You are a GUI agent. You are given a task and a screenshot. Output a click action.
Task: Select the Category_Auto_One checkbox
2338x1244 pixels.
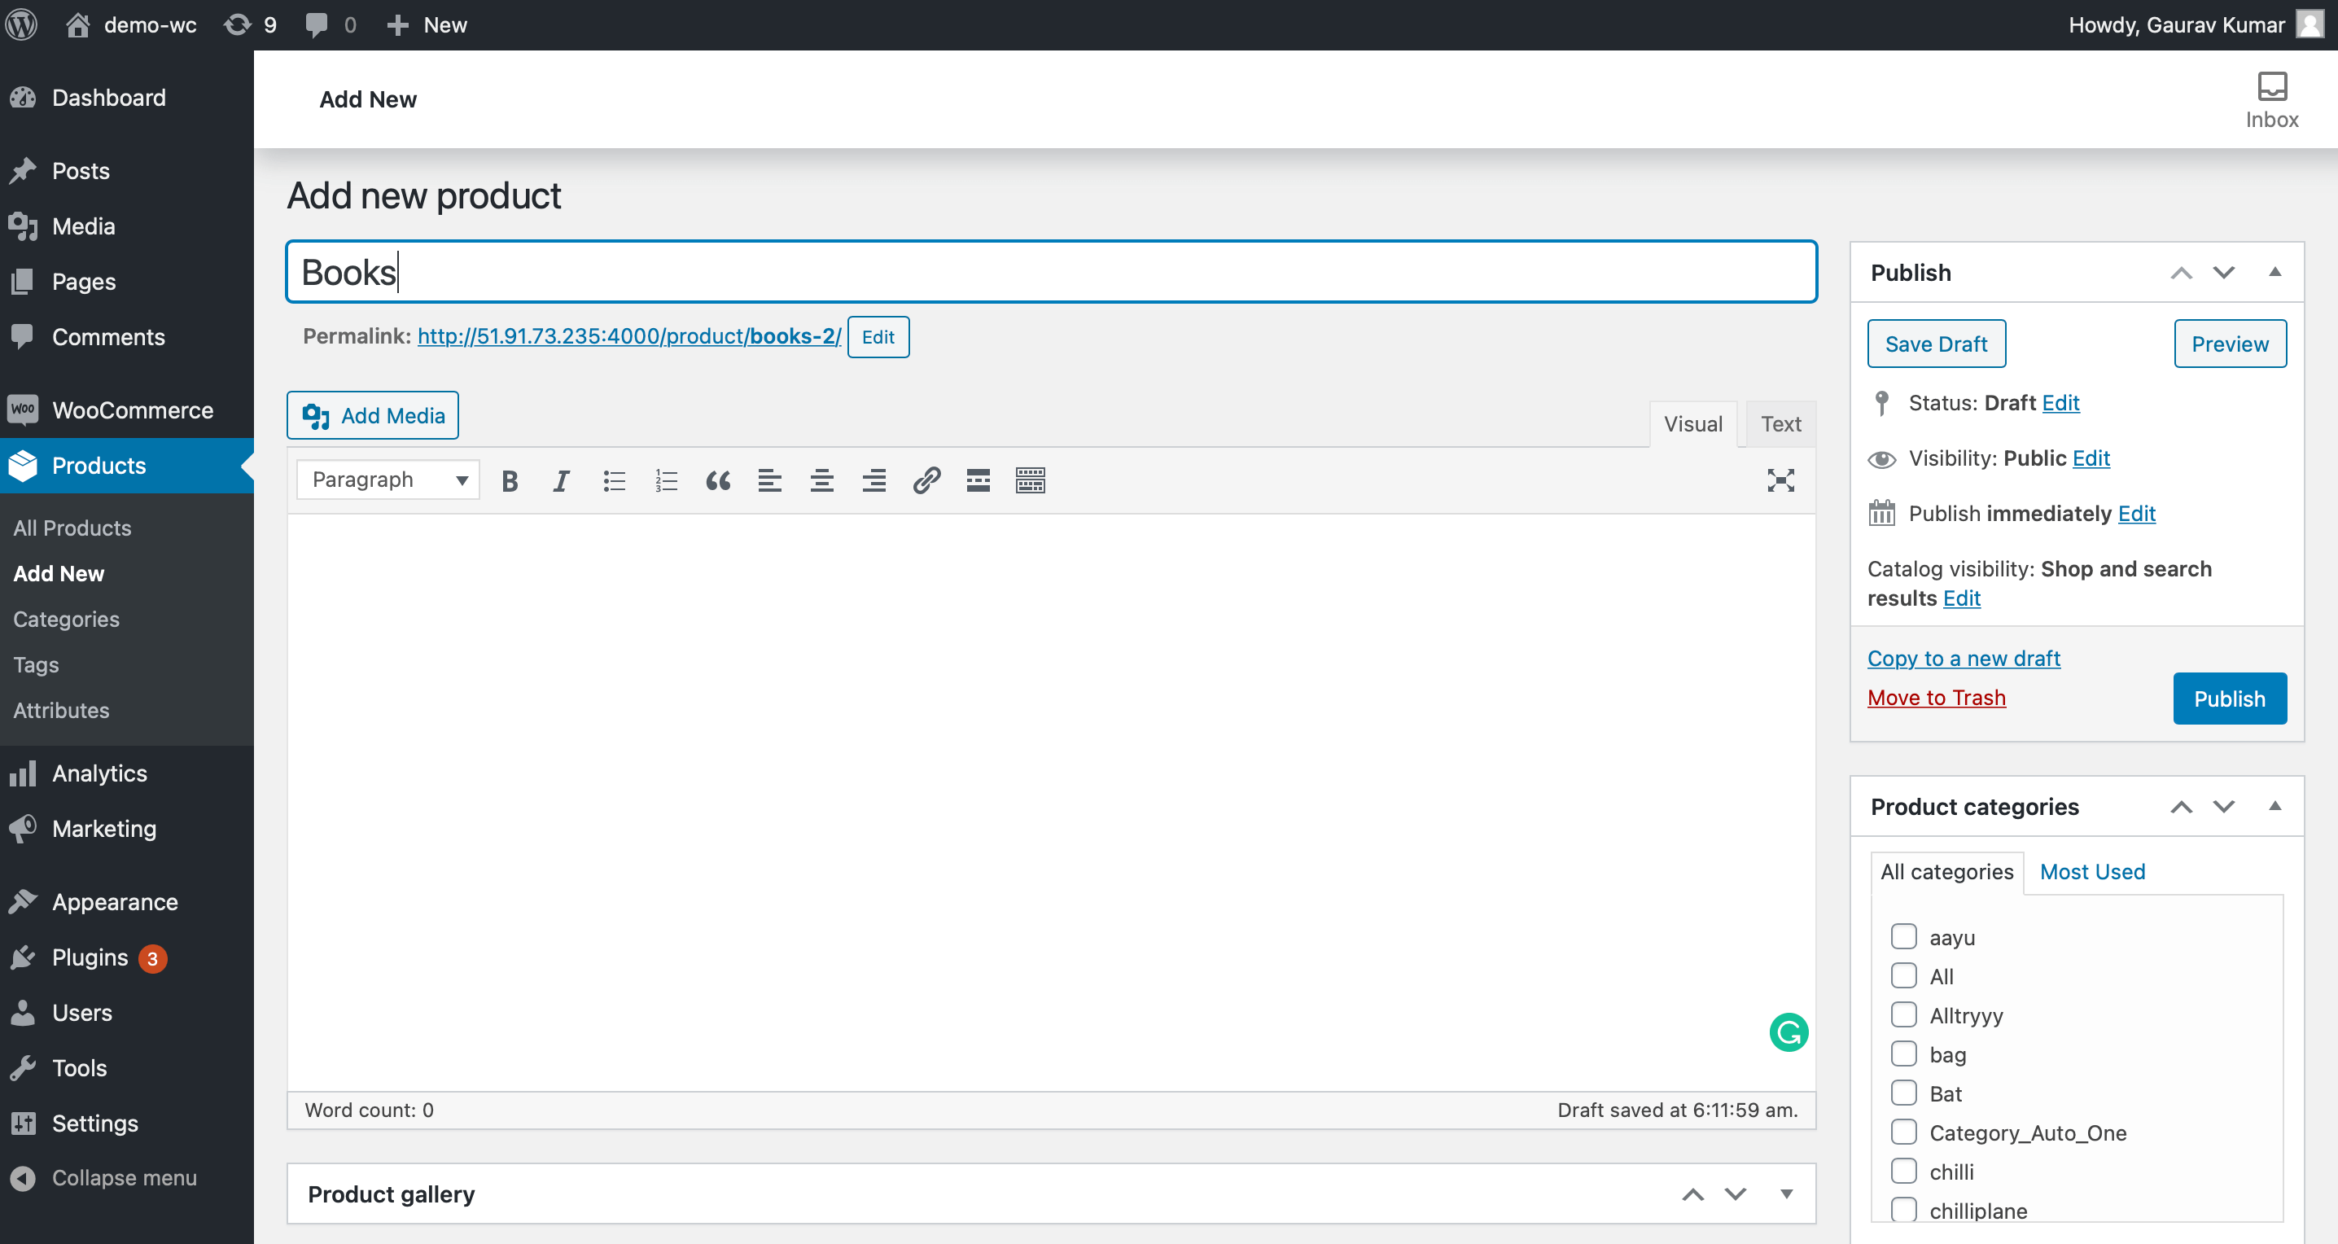(1904, 1132)
